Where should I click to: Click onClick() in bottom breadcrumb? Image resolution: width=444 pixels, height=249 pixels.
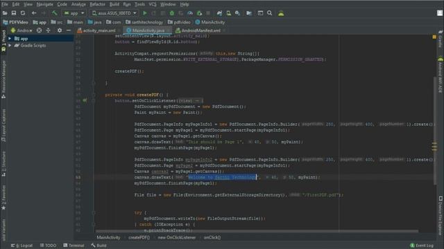[x=212, y=237]
